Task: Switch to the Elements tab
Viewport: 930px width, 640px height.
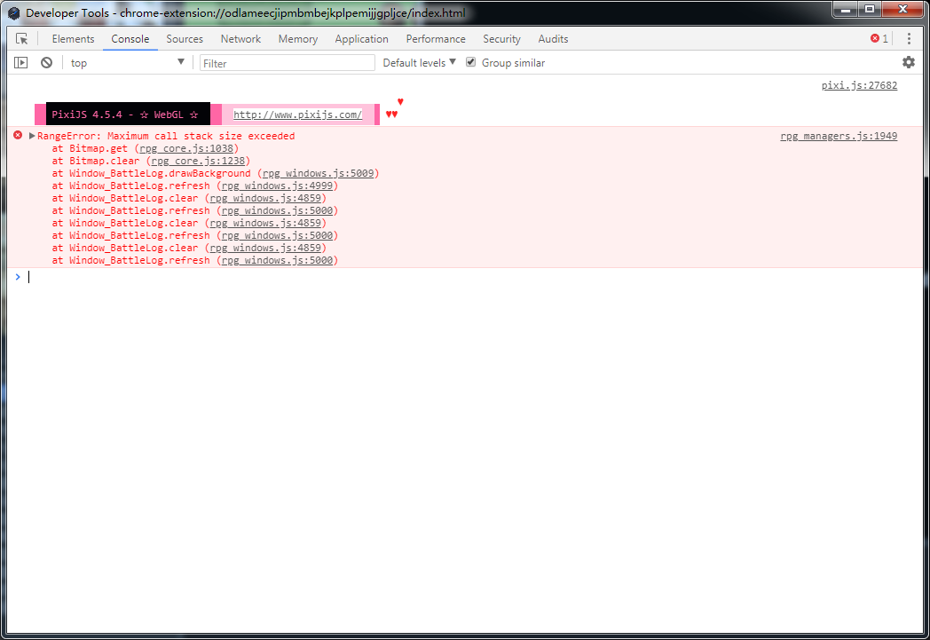Action: coord(73,38)
